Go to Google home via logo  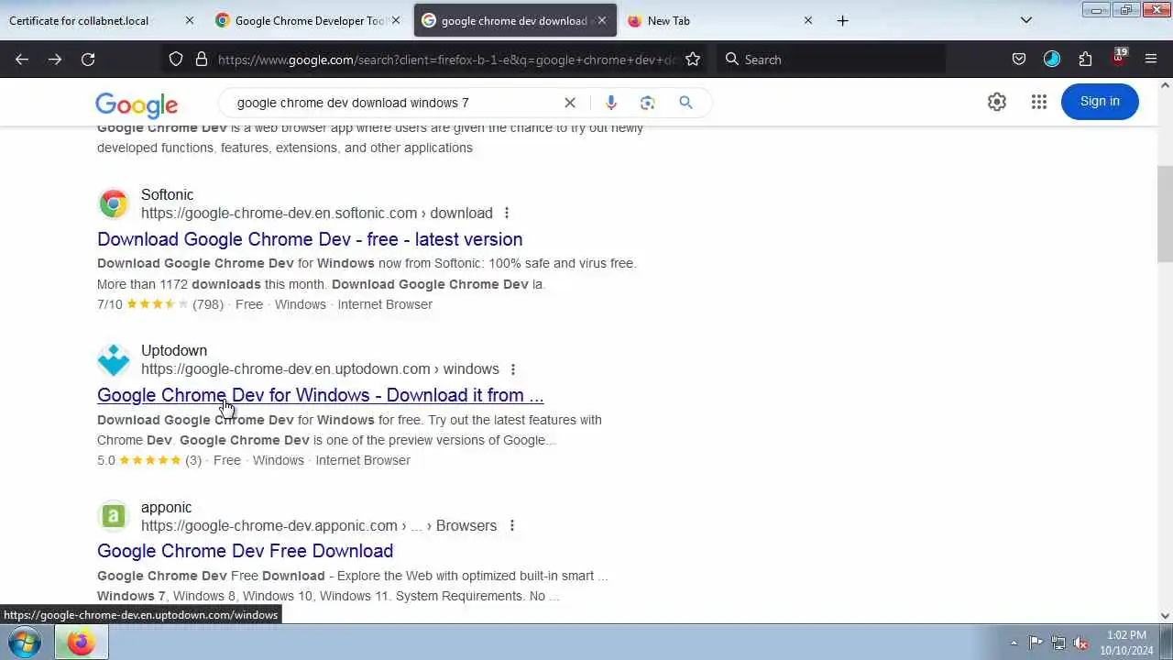(x=137, y=104)
